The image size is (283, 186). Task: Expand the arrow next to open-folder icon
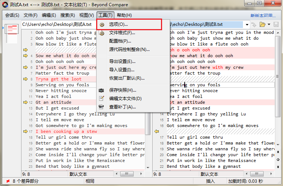(x=269, y=24)
